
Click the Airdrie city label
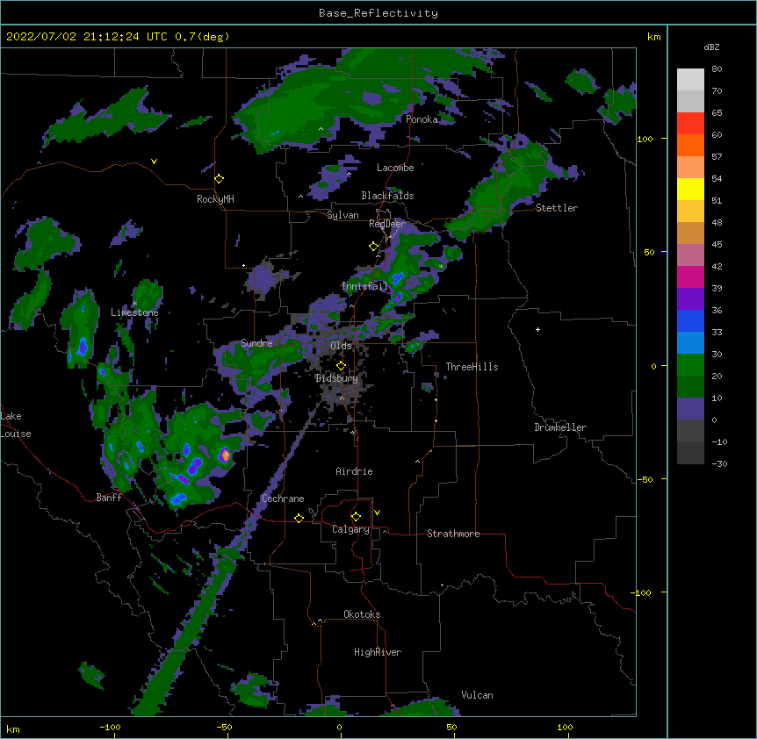point(354,471)
